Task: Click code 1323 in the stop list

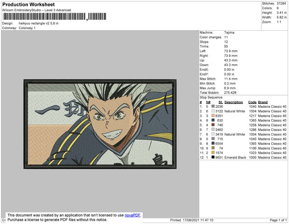Action: [x=253, y=153]
